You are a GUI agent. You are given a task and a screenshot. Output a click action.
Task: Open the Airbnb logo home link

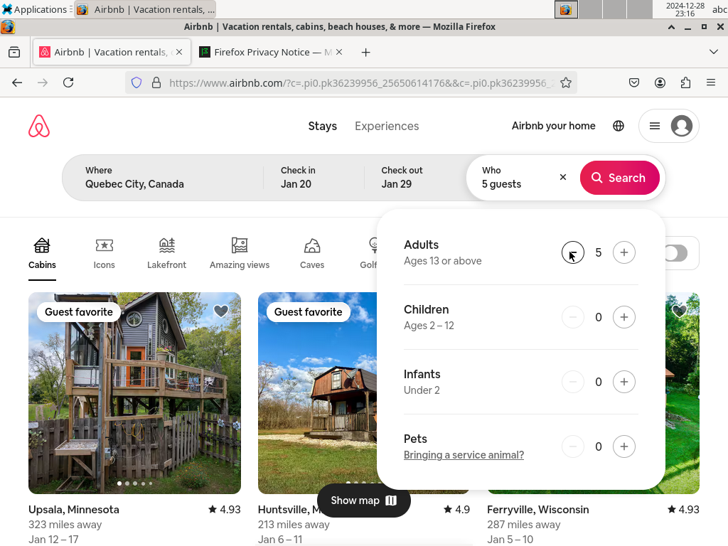[39, 126]
